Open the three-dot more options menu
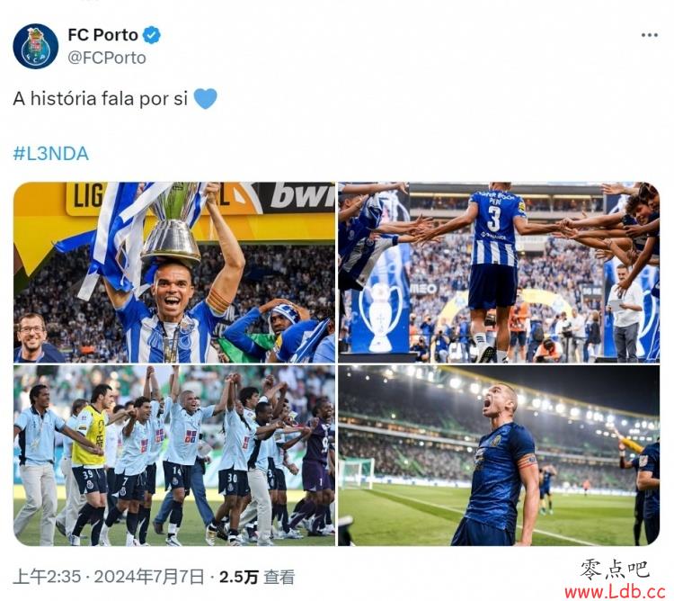 650,35
